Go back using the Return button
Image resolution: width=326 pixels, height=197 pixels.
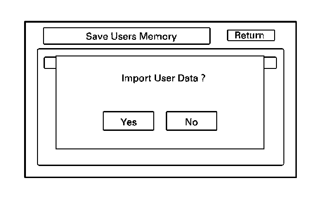coord(251,36)
